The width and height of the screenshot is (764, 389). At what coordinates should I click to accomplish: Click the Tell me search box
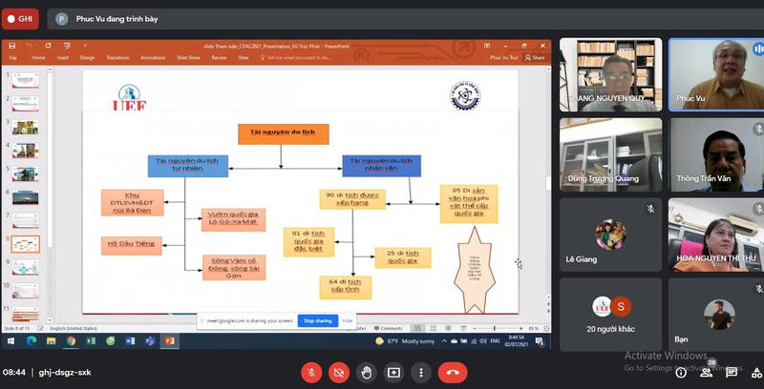(x=298, y=57)
